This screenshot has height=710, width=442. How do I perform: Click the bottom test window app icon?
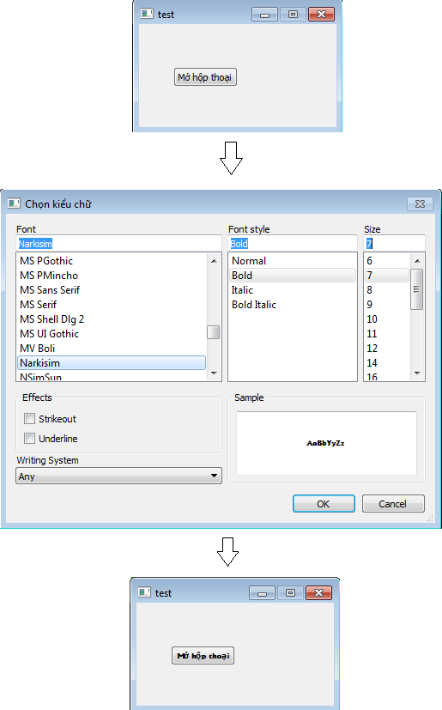144,592
